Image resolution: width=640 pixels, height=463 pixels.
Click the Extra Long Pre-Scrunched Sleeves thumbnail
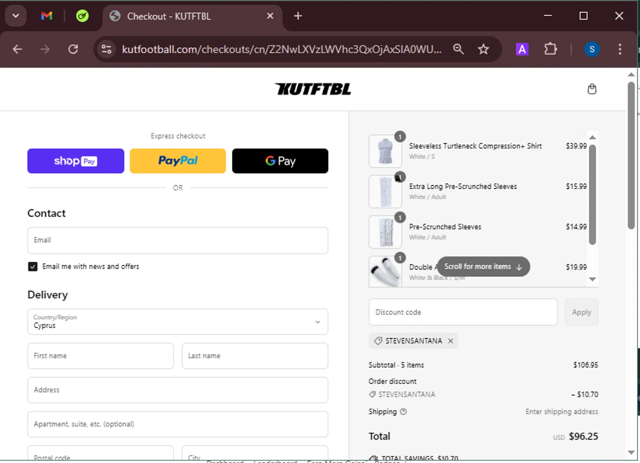click(385, 192)
